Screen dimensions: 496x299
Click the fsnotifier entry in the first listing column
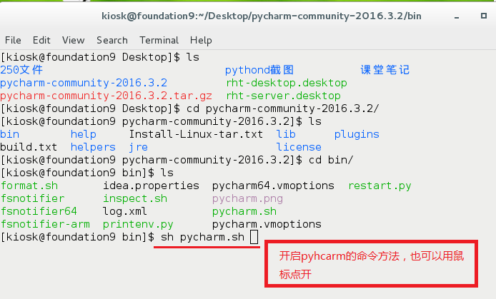(x=32, y=198)
